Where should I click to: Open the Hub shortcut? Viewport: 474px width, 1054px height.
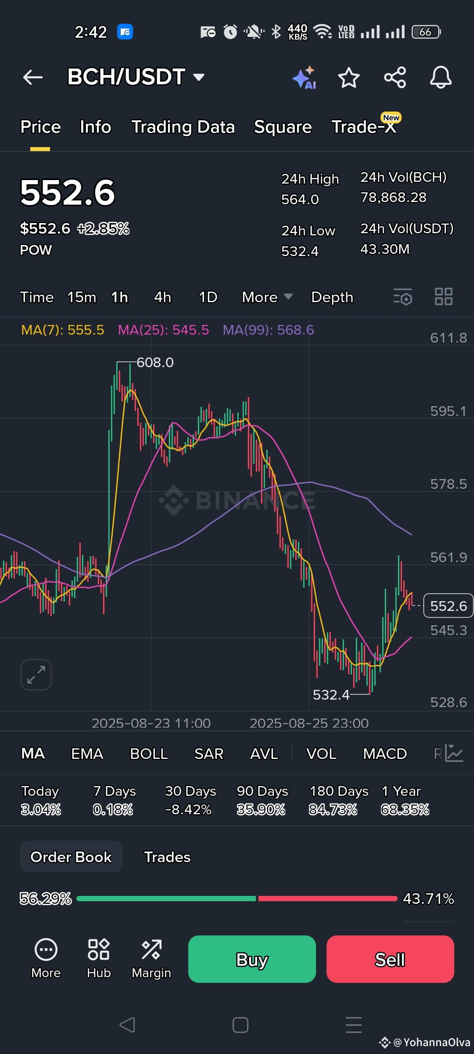[99, 959]
